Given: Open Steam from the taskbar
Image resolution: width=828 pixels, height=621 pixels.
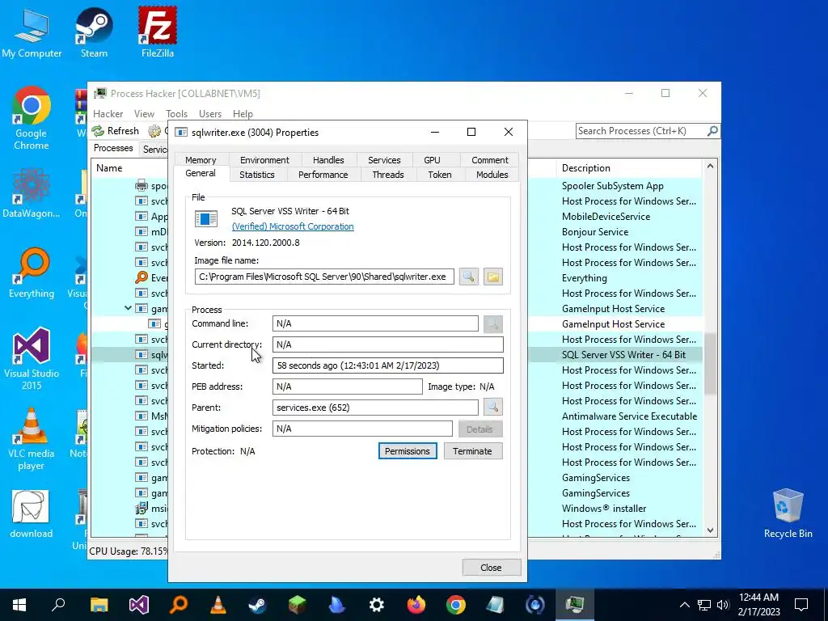Looking at the screenshot, I should (x=258, y=605).
